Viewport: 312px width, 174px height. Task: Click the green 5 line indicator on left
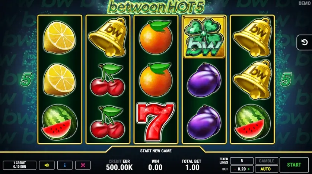26,80
